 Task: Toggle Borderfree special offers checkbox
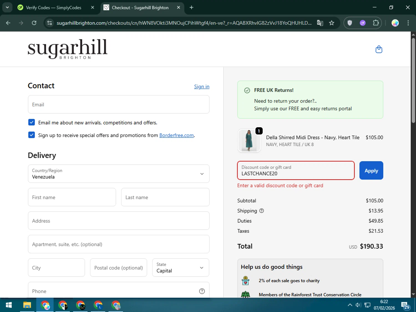(x=32, y=135)
